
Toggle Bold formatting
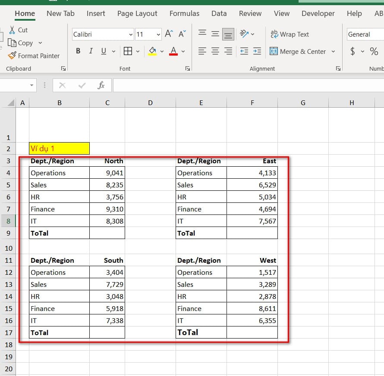(78, 51)
